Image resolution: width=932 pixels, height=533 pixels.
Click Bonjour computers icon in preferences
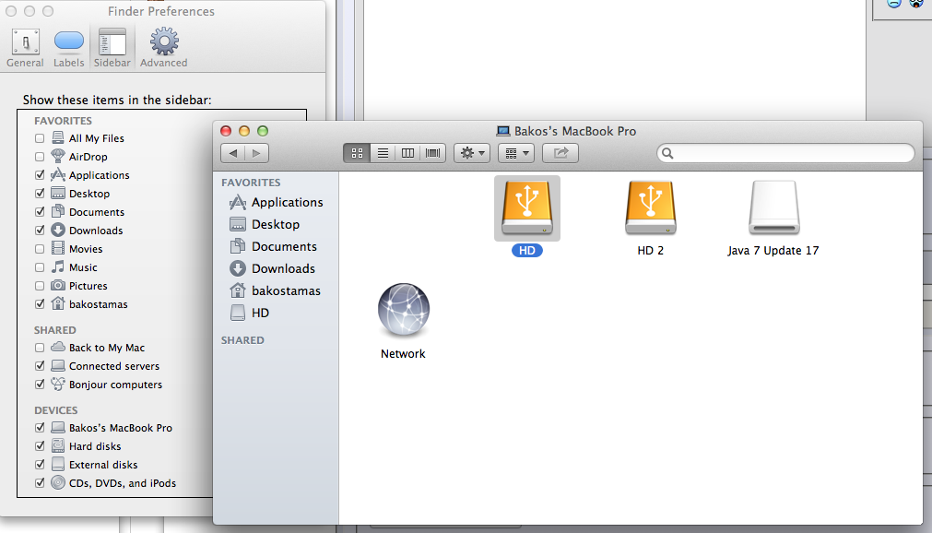(x=58, y=385)
